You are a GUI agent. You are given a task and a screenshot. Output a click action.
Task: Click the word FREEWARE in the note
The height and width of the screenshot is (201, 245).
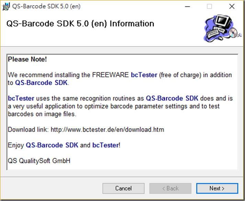point(110,75)
